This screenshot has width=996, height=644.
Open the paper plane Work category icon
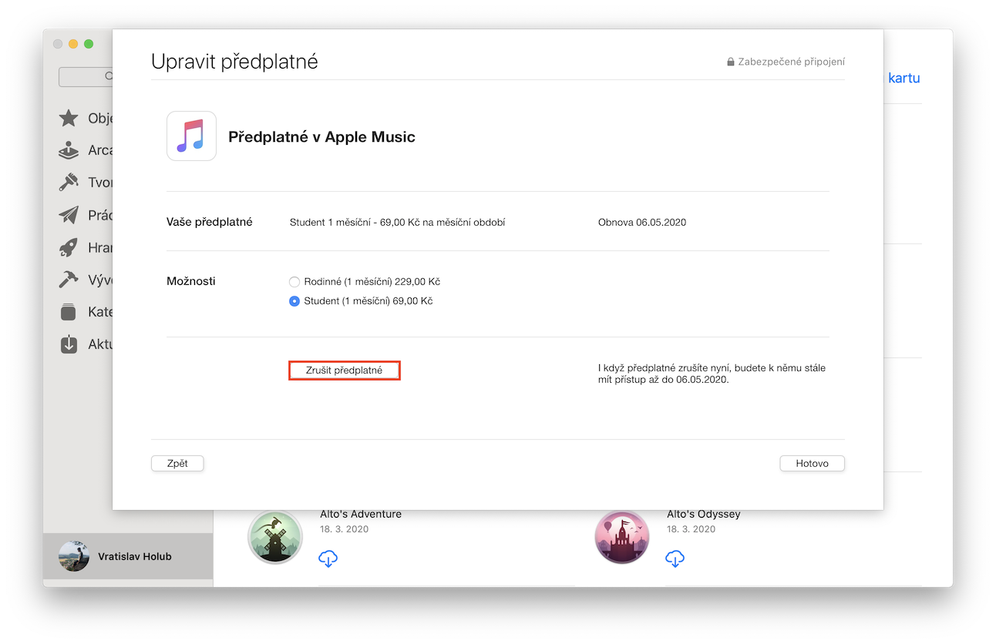[x=69, y=215]
